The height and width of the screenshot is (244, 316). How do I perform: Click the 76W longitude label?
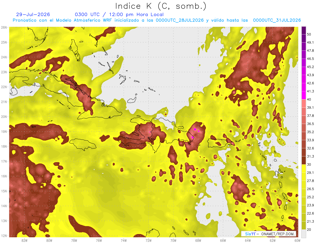coord(99,241)
